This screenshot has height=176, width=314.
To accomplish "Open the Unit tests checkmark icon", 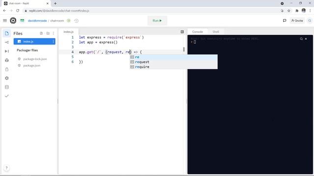I will [x=6, y=96].
